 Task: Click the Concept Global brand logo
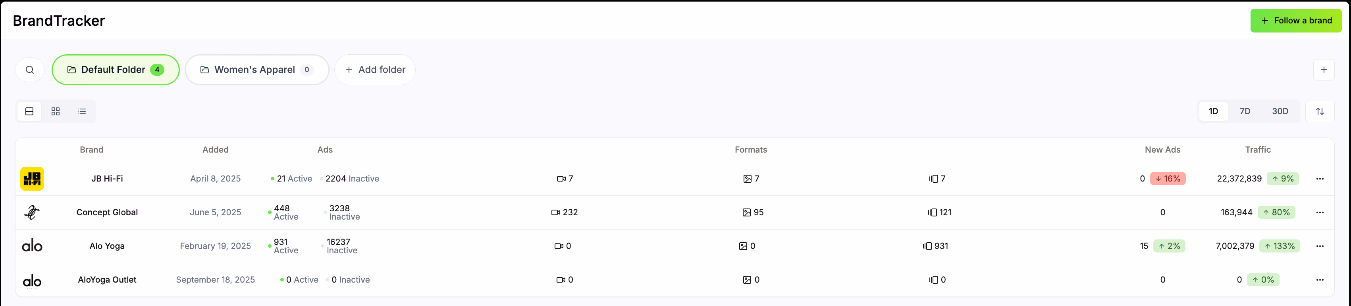(32, 212)
